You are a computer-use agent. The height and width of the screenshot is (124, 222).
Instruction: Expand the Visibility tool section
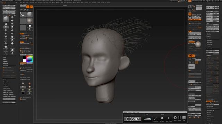209,121
